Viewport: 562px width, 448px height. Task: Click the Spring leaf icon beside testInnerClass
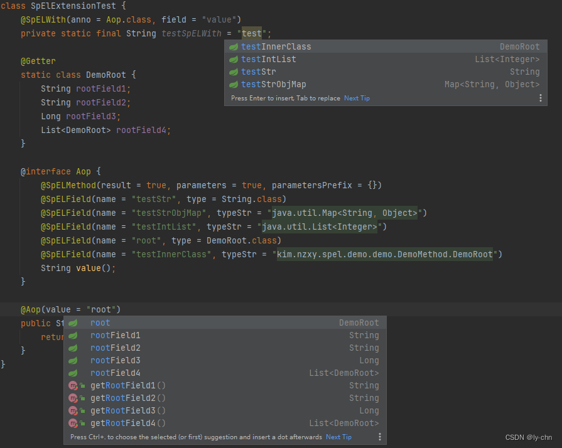pos(234,46)
